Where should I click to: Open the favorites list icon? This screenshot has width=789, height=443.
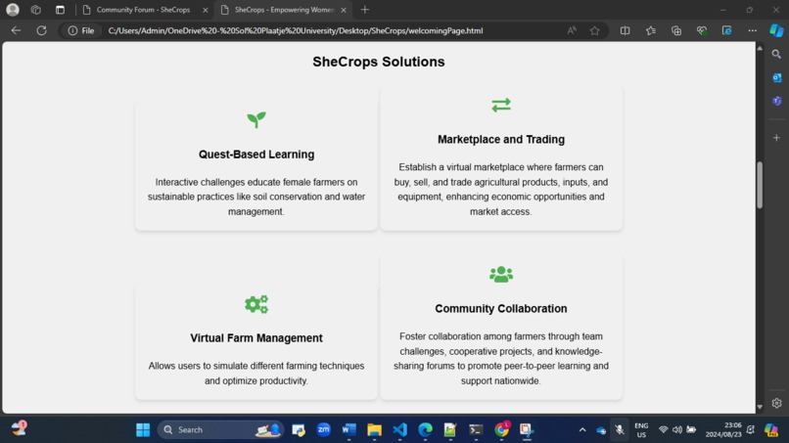(651, 30)
